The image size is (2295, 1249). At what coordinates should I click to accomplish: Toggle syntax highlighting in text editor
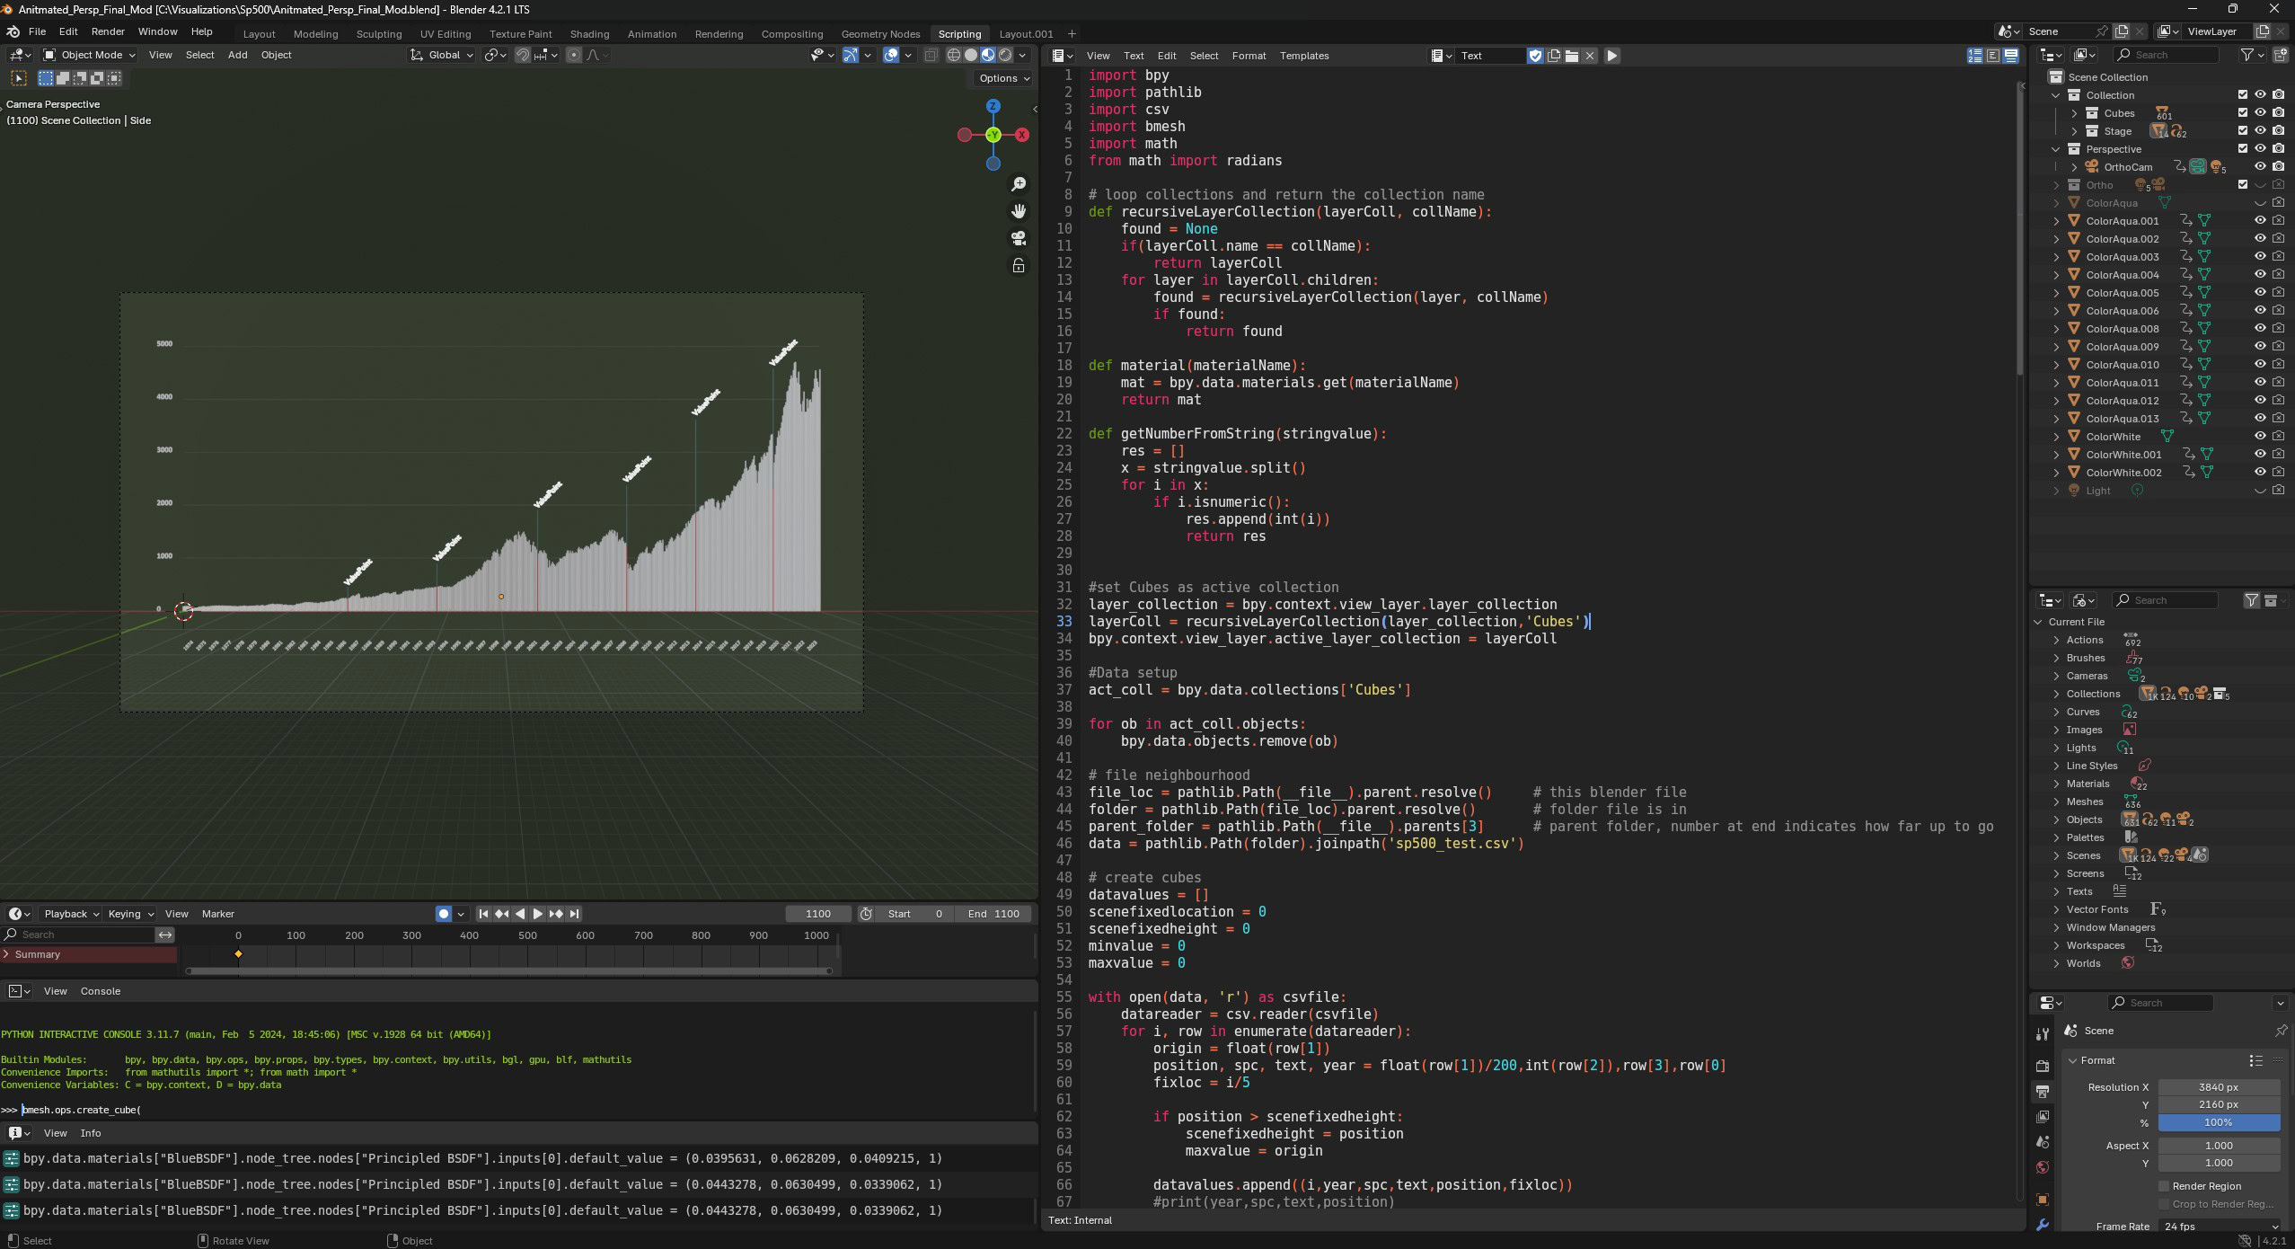coord(2011,56)
